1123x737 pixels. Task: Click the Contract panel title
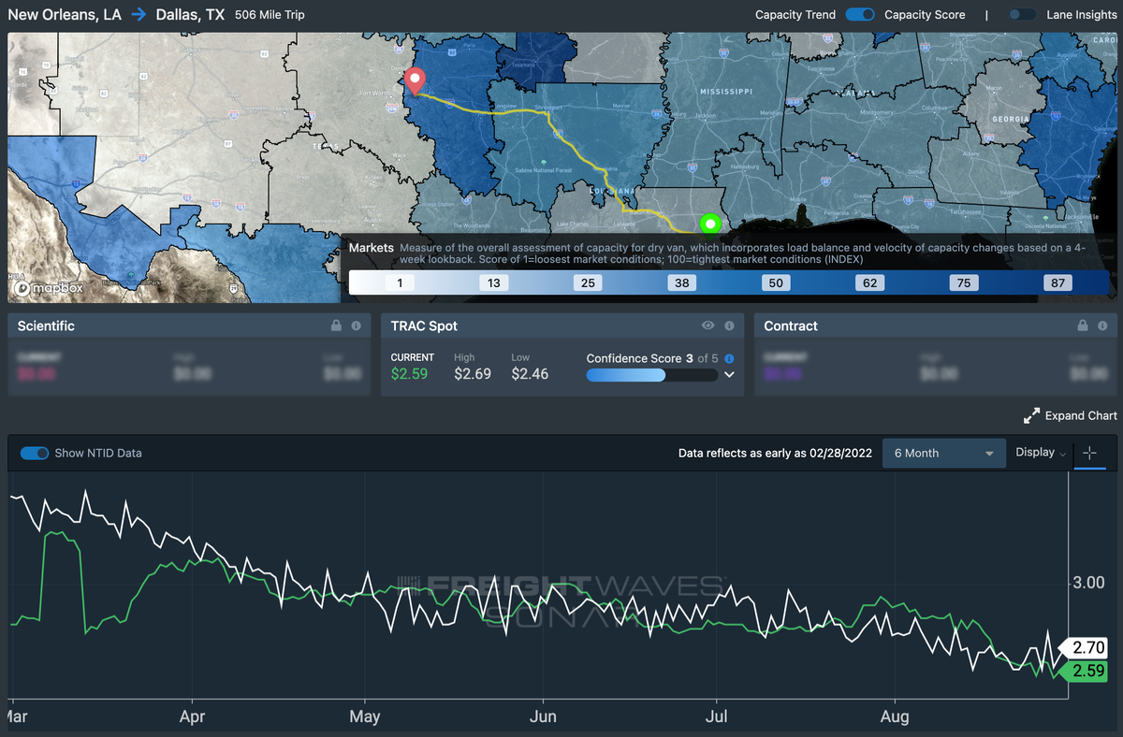[x=791, y=326]
